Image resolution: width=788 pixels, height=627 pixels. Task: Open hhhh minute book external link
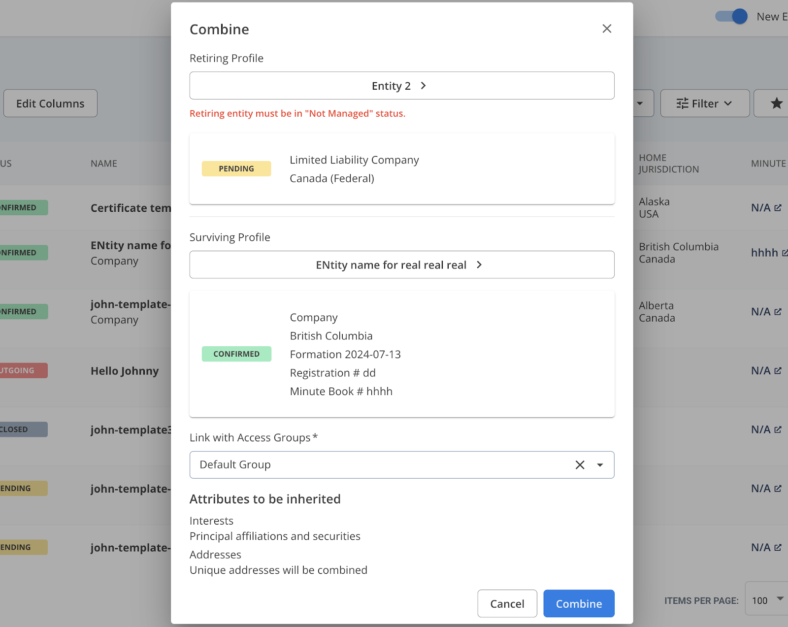point(784,253)
